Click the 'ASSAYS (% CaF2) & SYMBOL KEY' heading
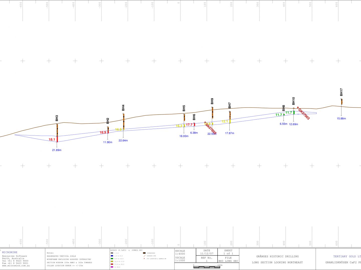361x270 pixels. click(x=126, y=250)
